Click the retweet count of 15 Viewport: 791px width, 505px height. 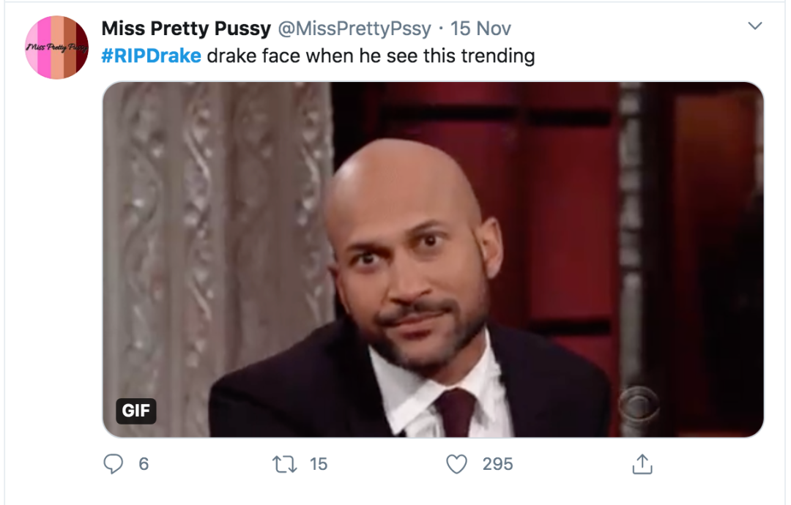pyautogui.click(x=318, y=464)
